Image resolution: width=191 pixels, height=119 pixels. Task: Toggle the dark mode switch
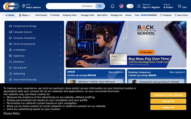click(130, 6)
